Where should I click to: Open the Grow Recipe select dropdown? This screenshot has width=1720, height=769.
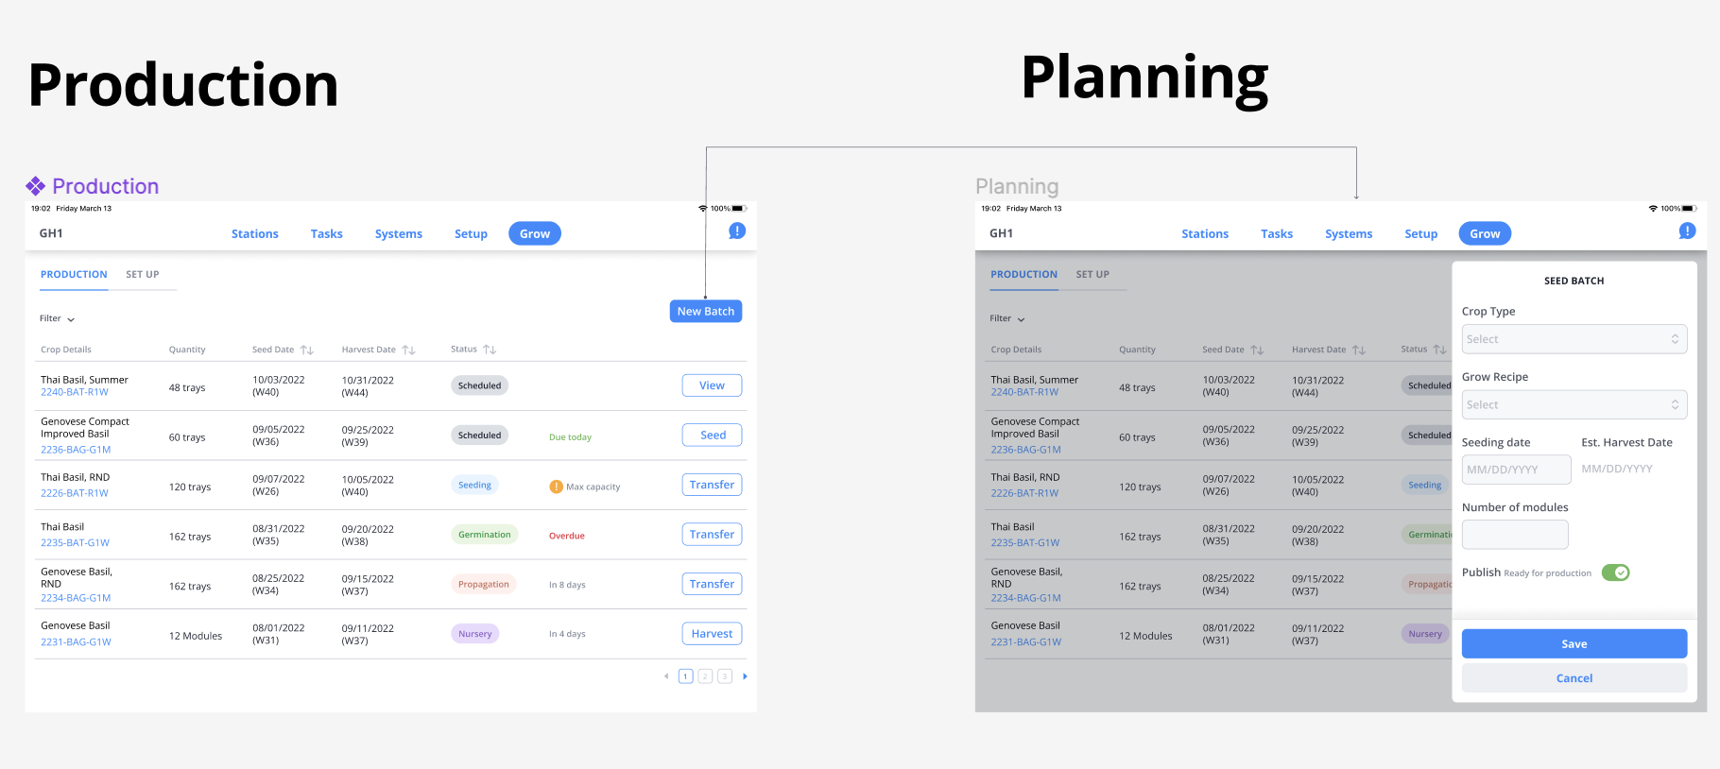[x=1574, y=404]
